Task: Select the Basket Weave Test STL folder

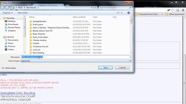Action: point(42,31)
